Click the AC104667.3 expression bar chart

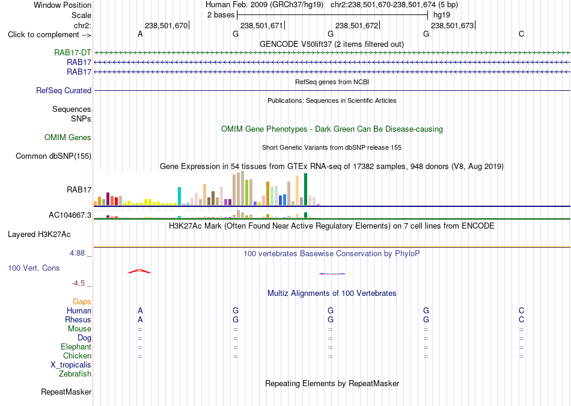[207, 214]
